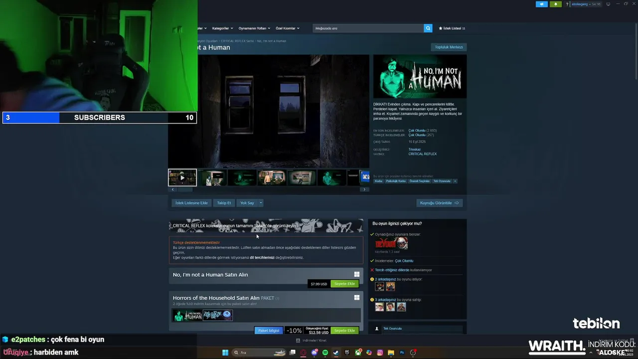
Task: Click the CRITICAL REFLEX Serisi breadcrumb
Action: pyautogui.click(x=237, y=41)
